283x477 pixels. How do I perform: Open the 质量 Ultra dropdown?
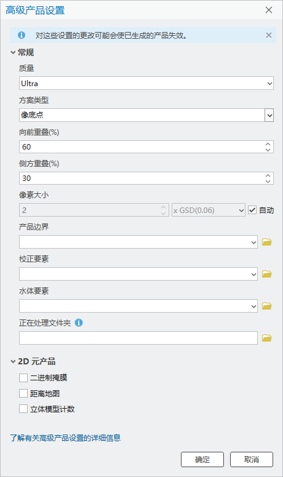[x=146, y=83]
